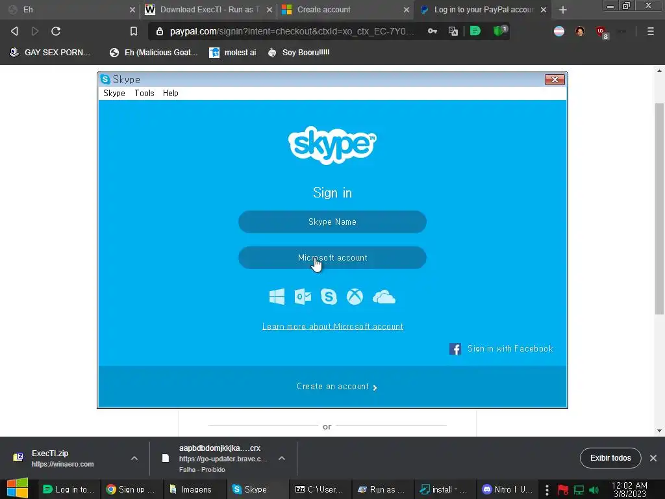
Task: Open the Skype menu in Skype window
Action: [x=114, y=93]
